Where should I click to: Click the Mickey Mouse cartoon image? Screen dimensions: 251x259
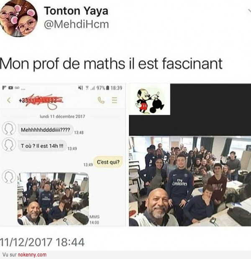click(x=150, y=101)
